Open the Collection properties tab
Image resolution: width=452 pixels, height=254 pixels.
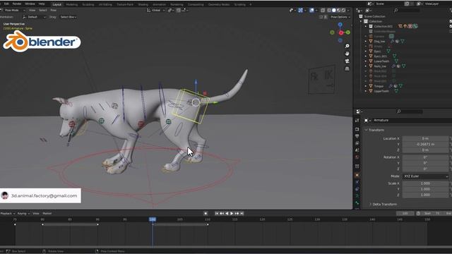tap(357, 167)
